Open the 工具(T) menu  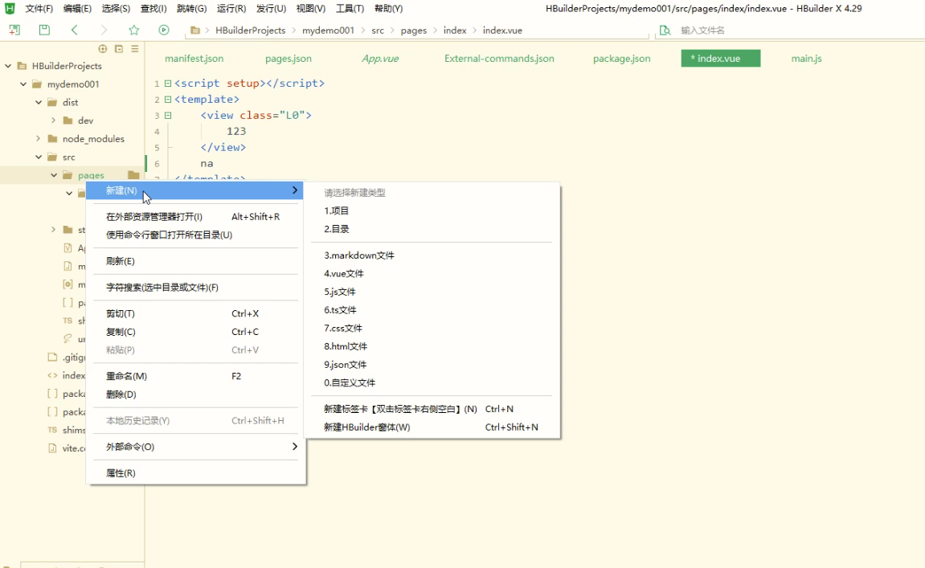pyautogui.click(x=350, y=9)
